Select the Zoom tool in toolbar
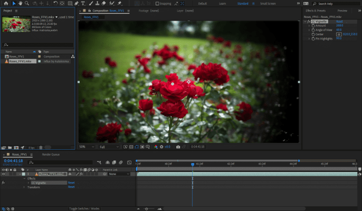 pyautogui.click(x=27, y=4)
